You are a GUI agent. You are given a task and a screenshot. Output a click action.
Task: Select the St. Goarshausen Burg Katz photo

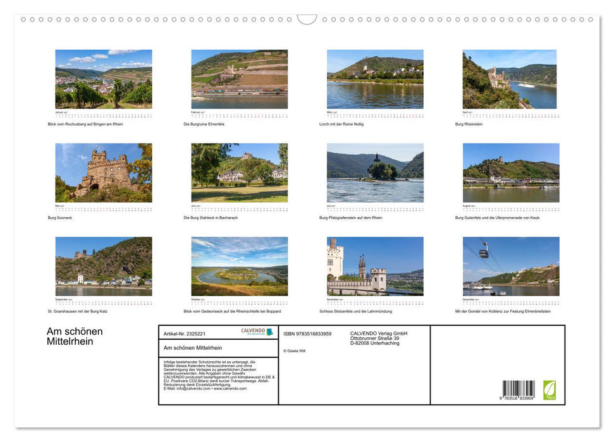103,266
